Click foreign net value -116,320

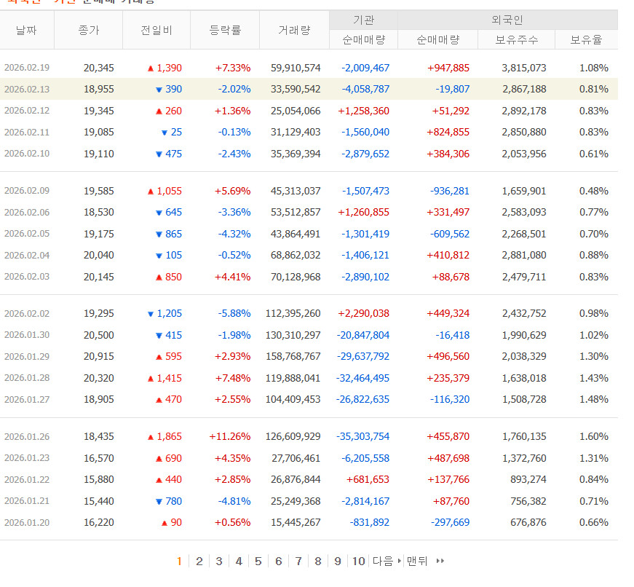click(450, 399)
